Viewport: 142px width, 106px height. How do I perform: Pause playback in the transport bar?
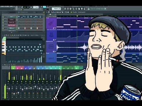pyautogui.click(x=25, y=7)
